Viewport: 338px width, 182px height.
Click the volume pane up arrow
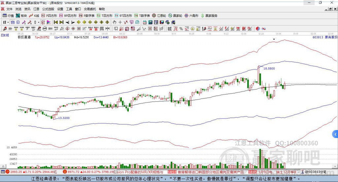point(3,166)
